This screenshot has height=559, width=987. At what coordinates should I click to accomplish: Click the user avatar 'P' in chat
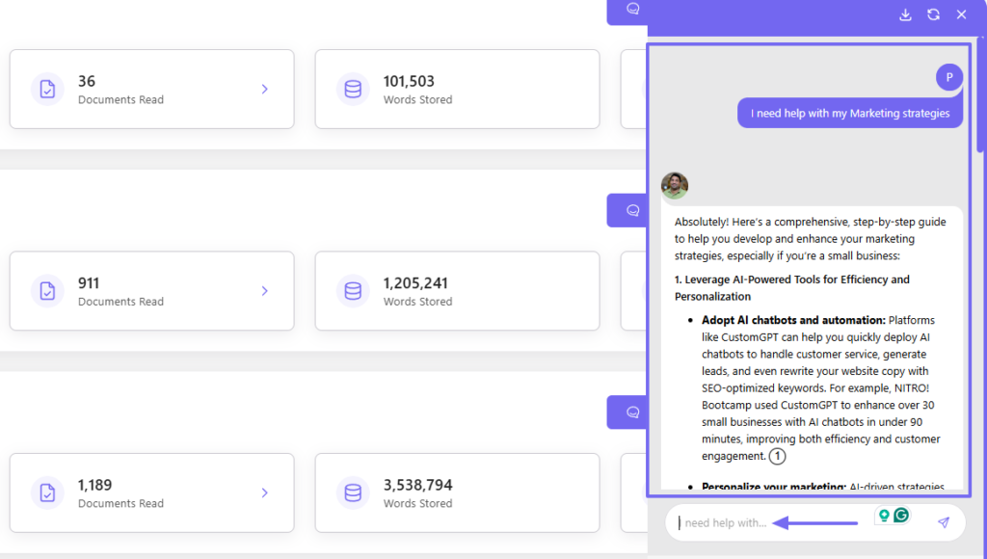click(949, 77)
